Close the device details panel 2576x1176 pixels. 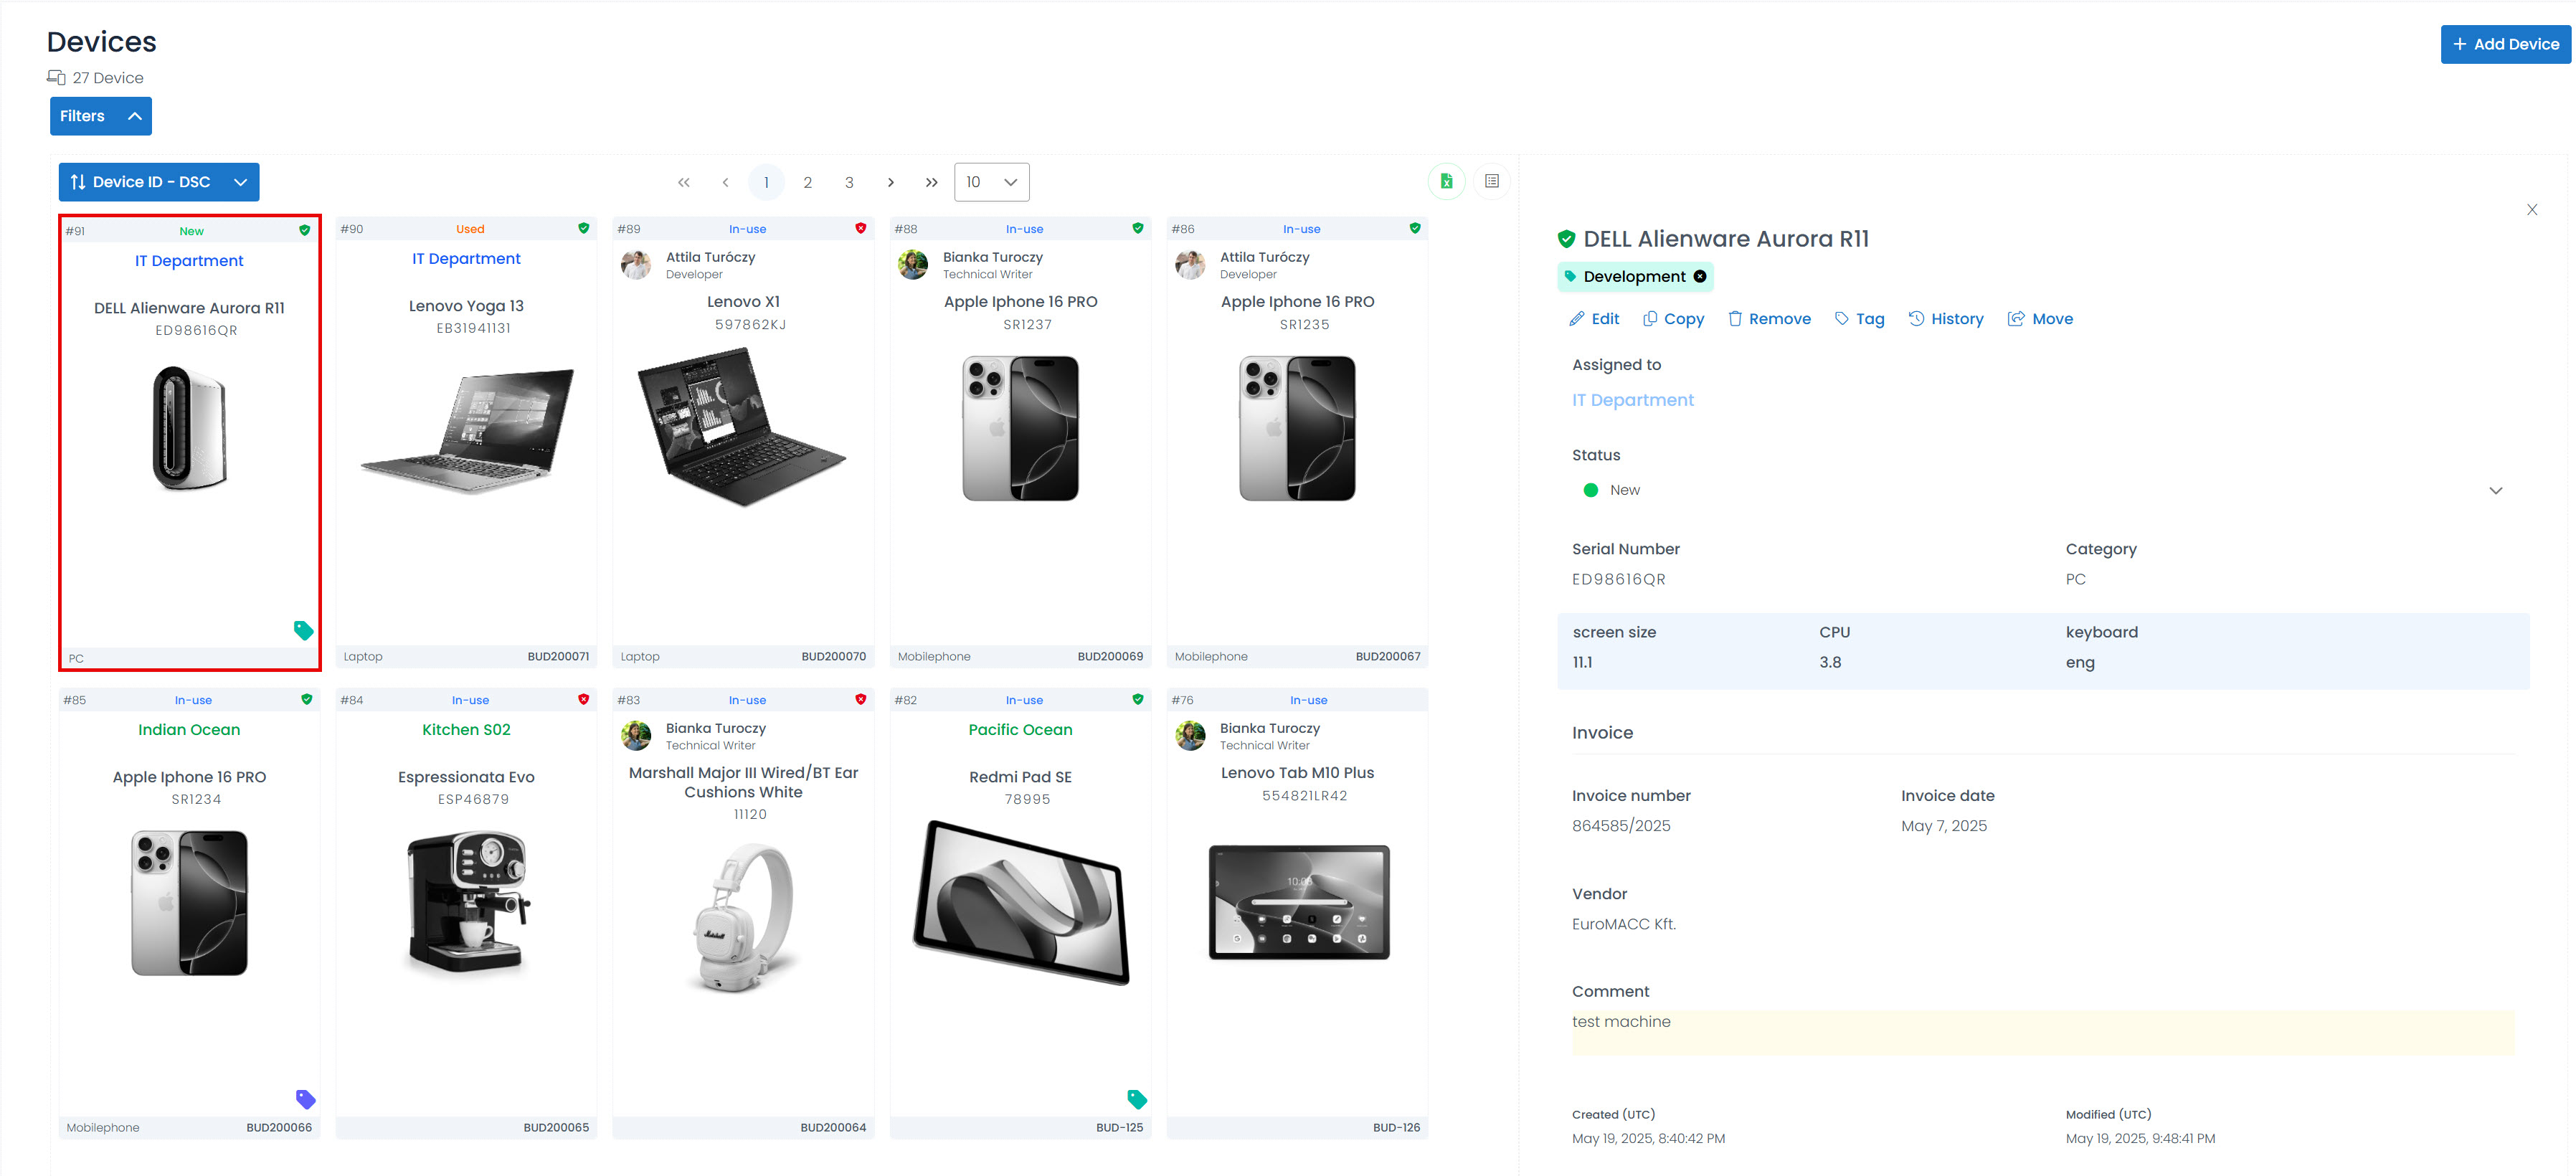pos(2531,209)
